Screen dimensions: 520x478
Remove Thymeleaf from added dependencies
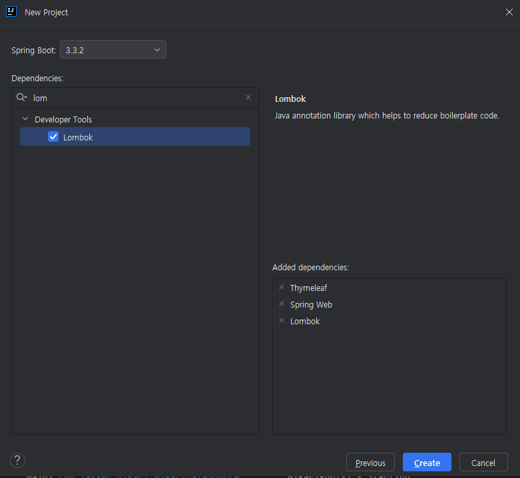click(282, 287)
